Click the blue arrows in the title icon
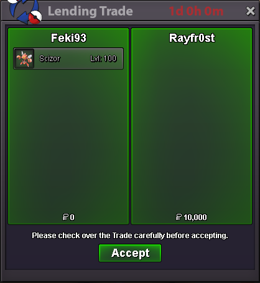260x283 pixels. click(x=21, y=9)
